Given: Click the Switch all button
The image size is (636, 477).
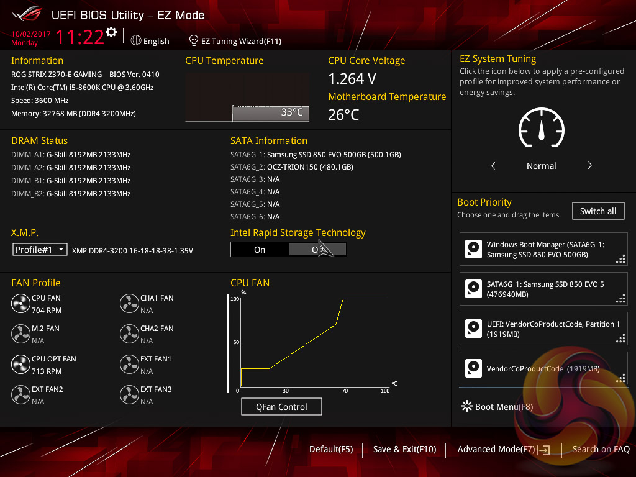Looking at the screenshot, I should (598, 211).
